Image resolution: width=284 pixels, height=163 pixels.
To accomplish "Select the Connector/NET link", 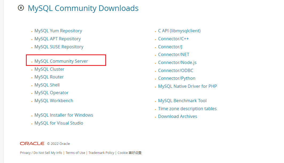I will pos(174,54).
